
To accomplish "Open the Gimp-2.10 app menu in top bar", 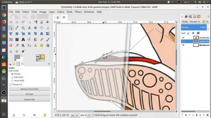I will pyautogui.click(x=24, y=2).
